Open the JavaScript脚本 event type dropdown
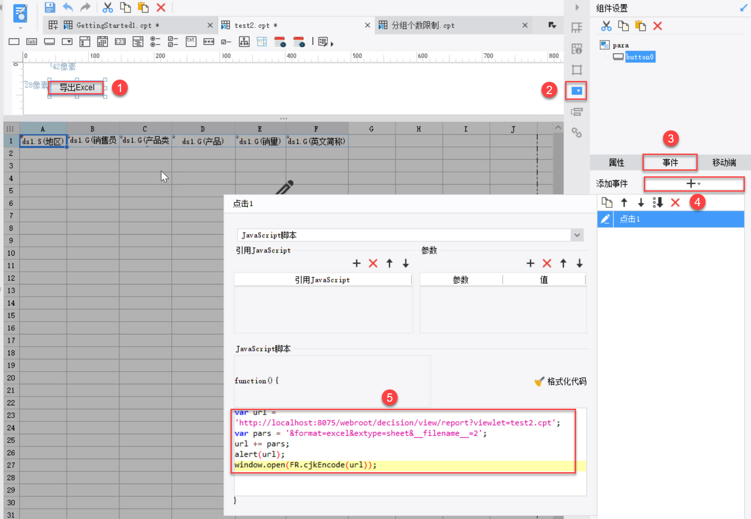The height and width of the screenshot is (519, 751). 577,235
